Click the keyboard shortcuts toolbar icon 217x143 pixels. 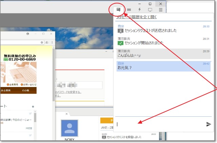click(129, 10)
